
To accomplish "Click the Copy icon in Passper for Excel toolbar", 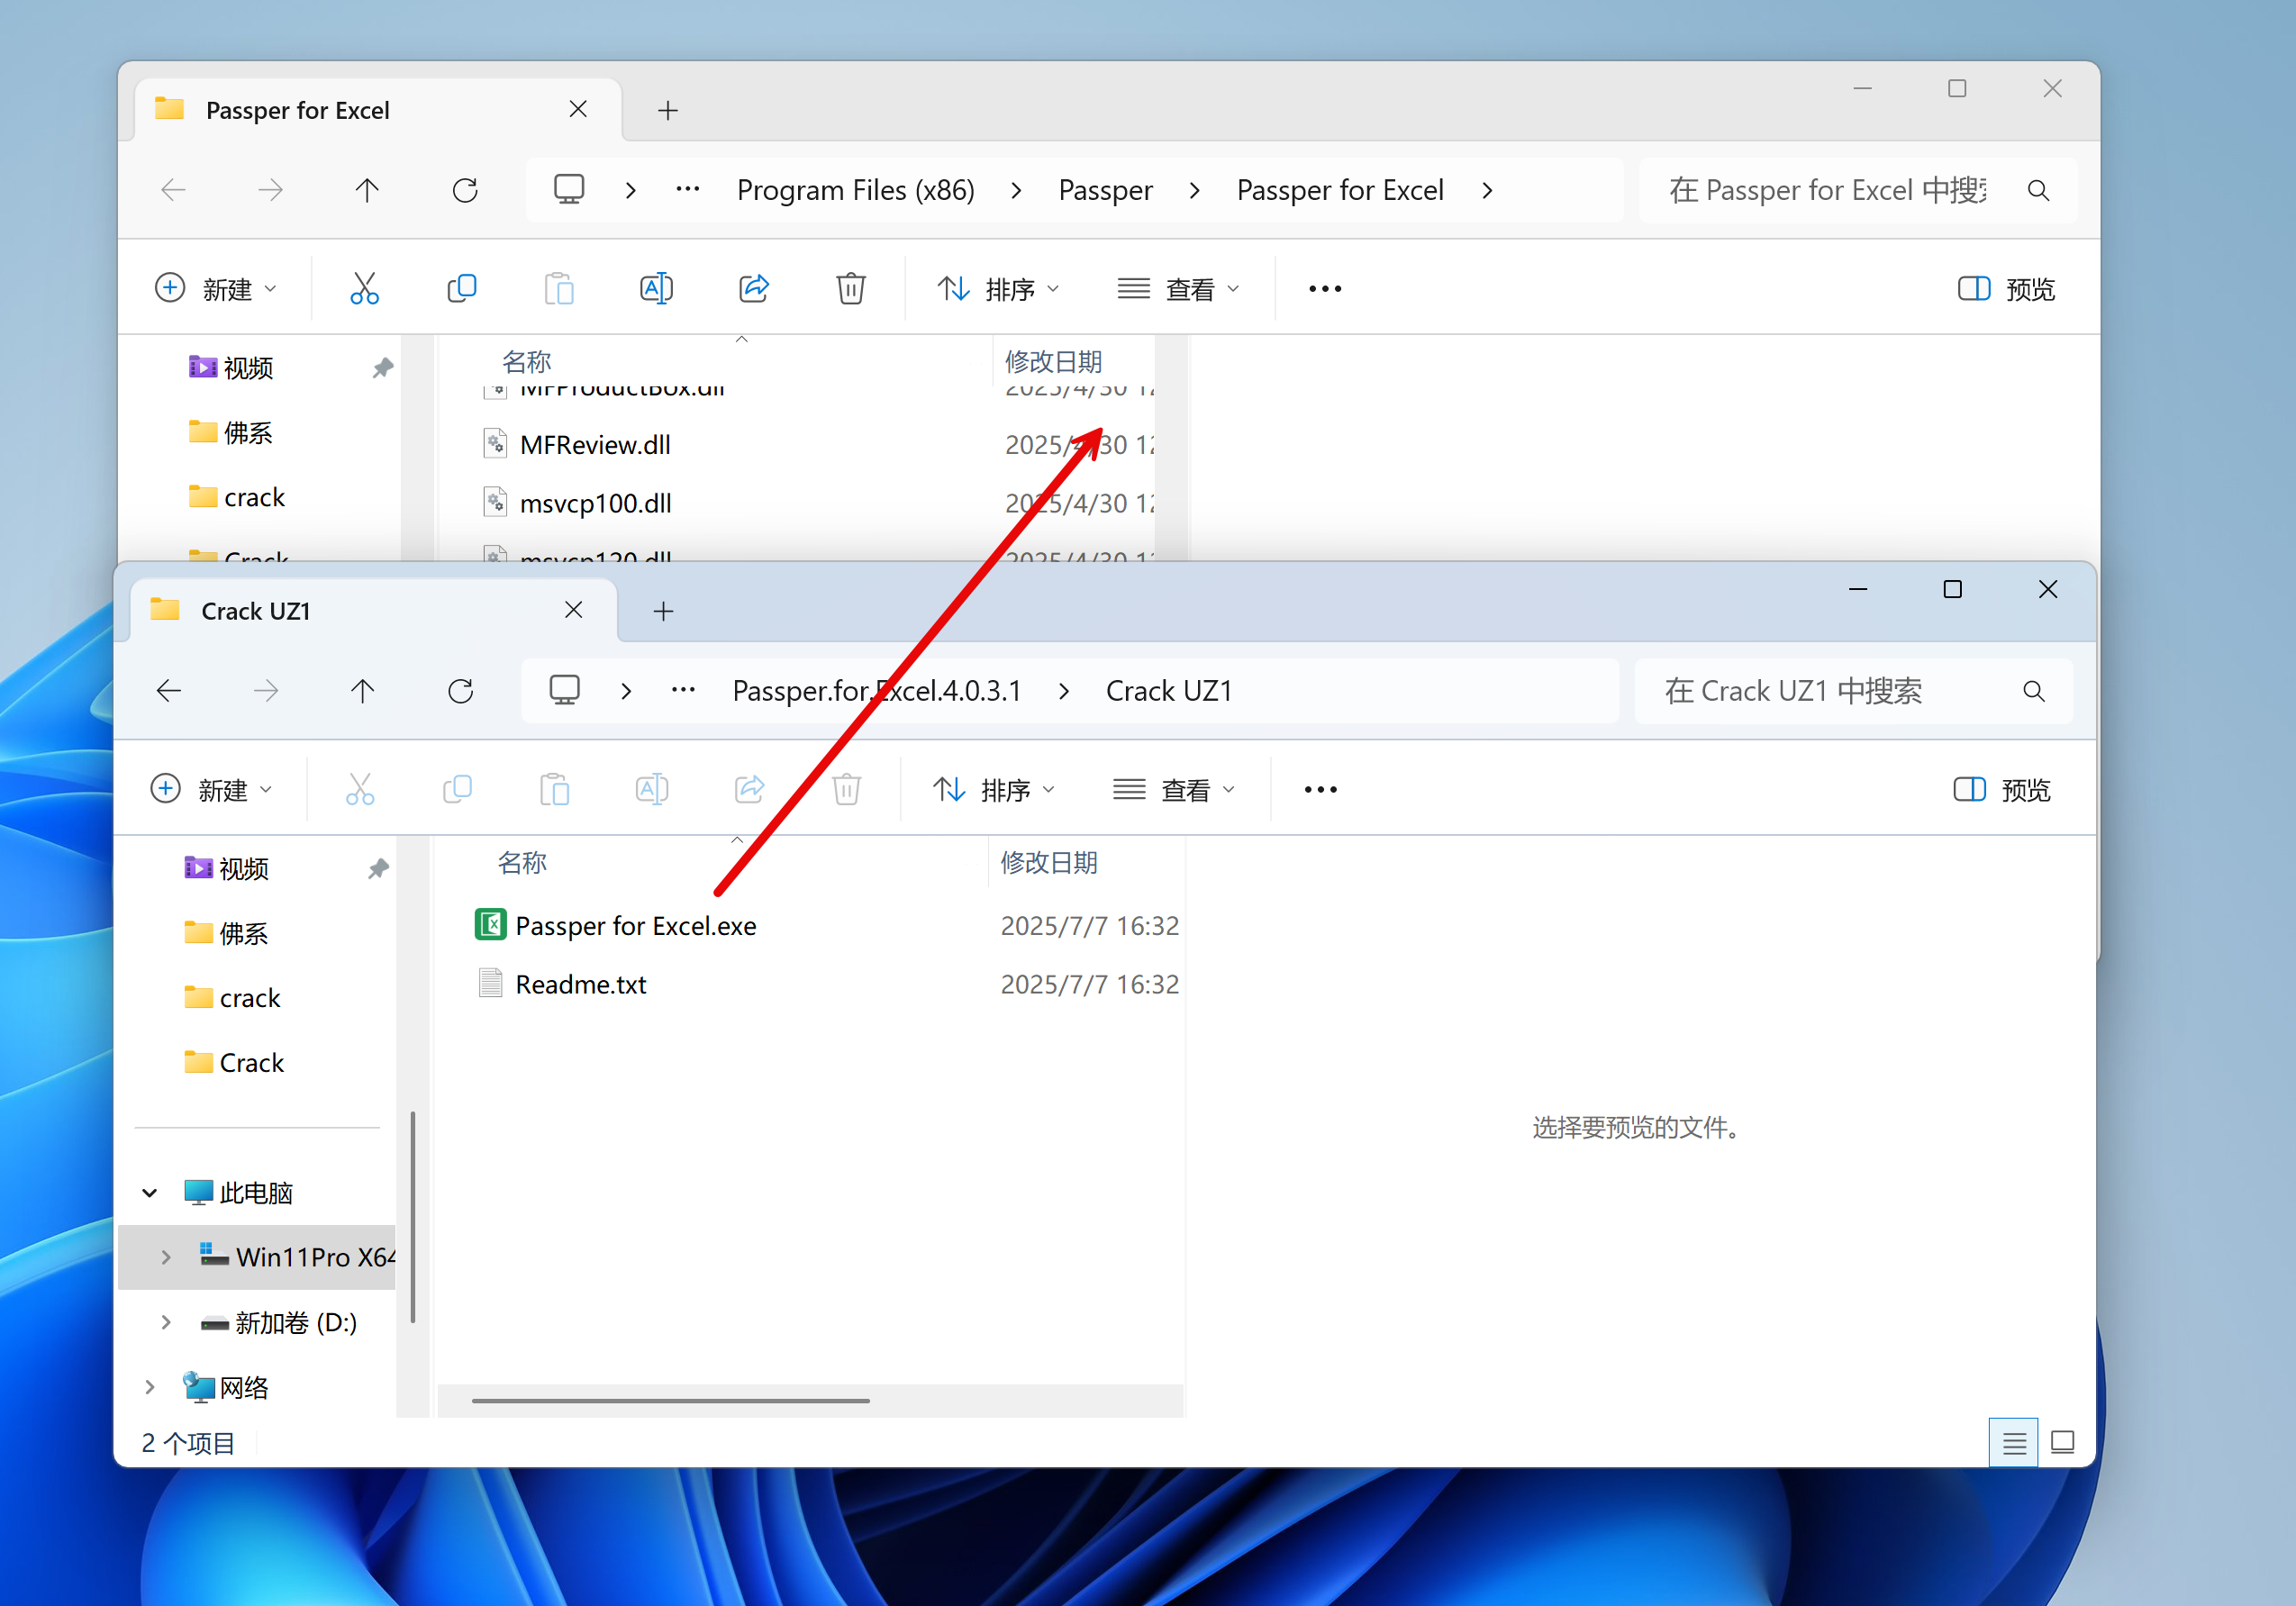I will pos(461,289).
